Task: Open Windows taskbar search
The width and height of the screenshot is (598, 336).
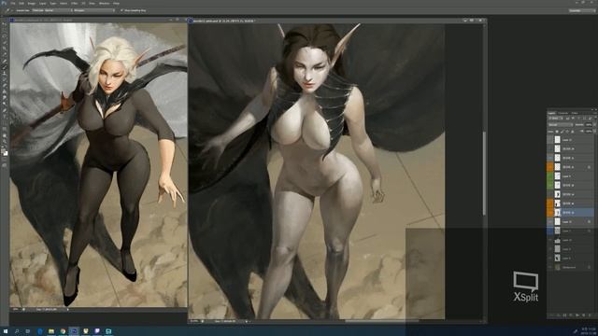Action: coord(17,331)
